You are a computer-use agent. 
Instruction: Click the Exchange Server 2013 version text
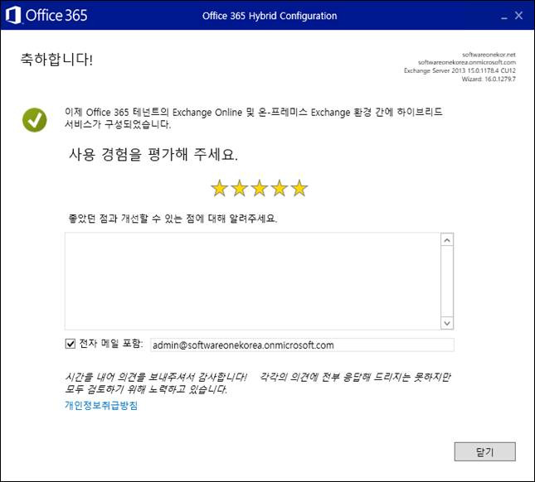click(460, 70)
